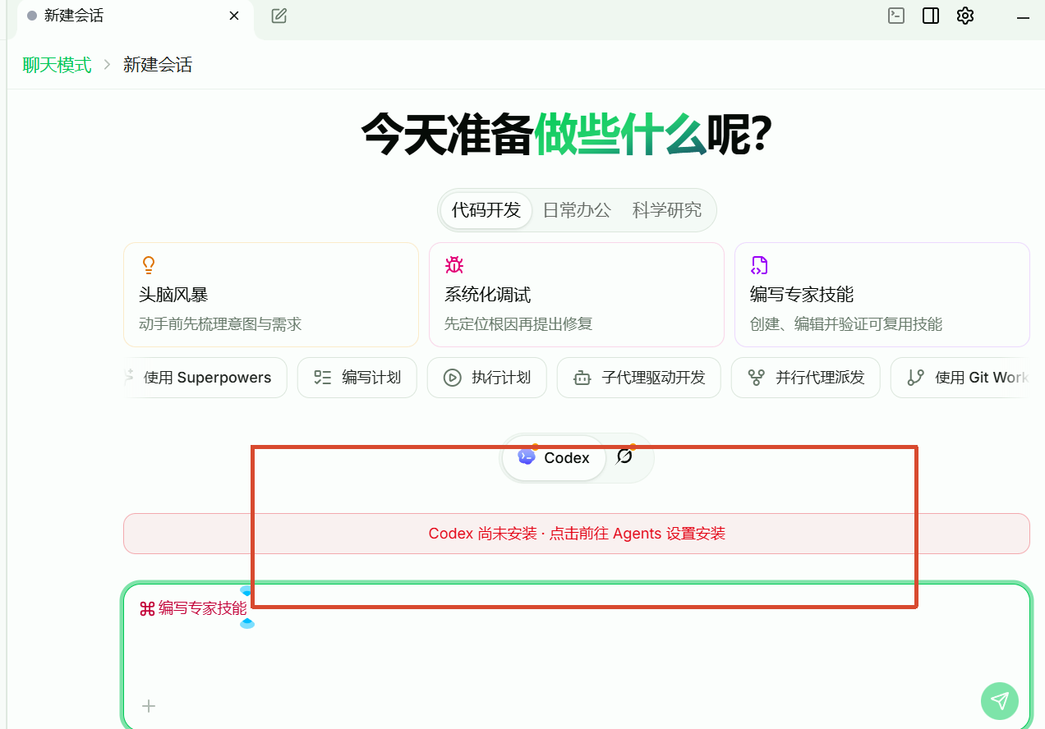Click the 今天准备做些什么呢 heading

567,134
